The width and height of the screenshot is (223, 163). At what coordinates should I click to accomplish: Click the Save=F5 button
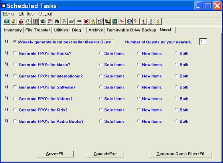click(55, 154)
